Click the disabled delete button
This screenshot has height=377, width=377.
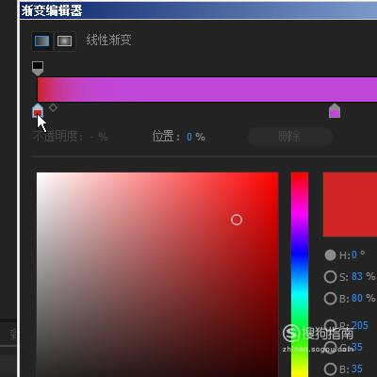(290, 137)
